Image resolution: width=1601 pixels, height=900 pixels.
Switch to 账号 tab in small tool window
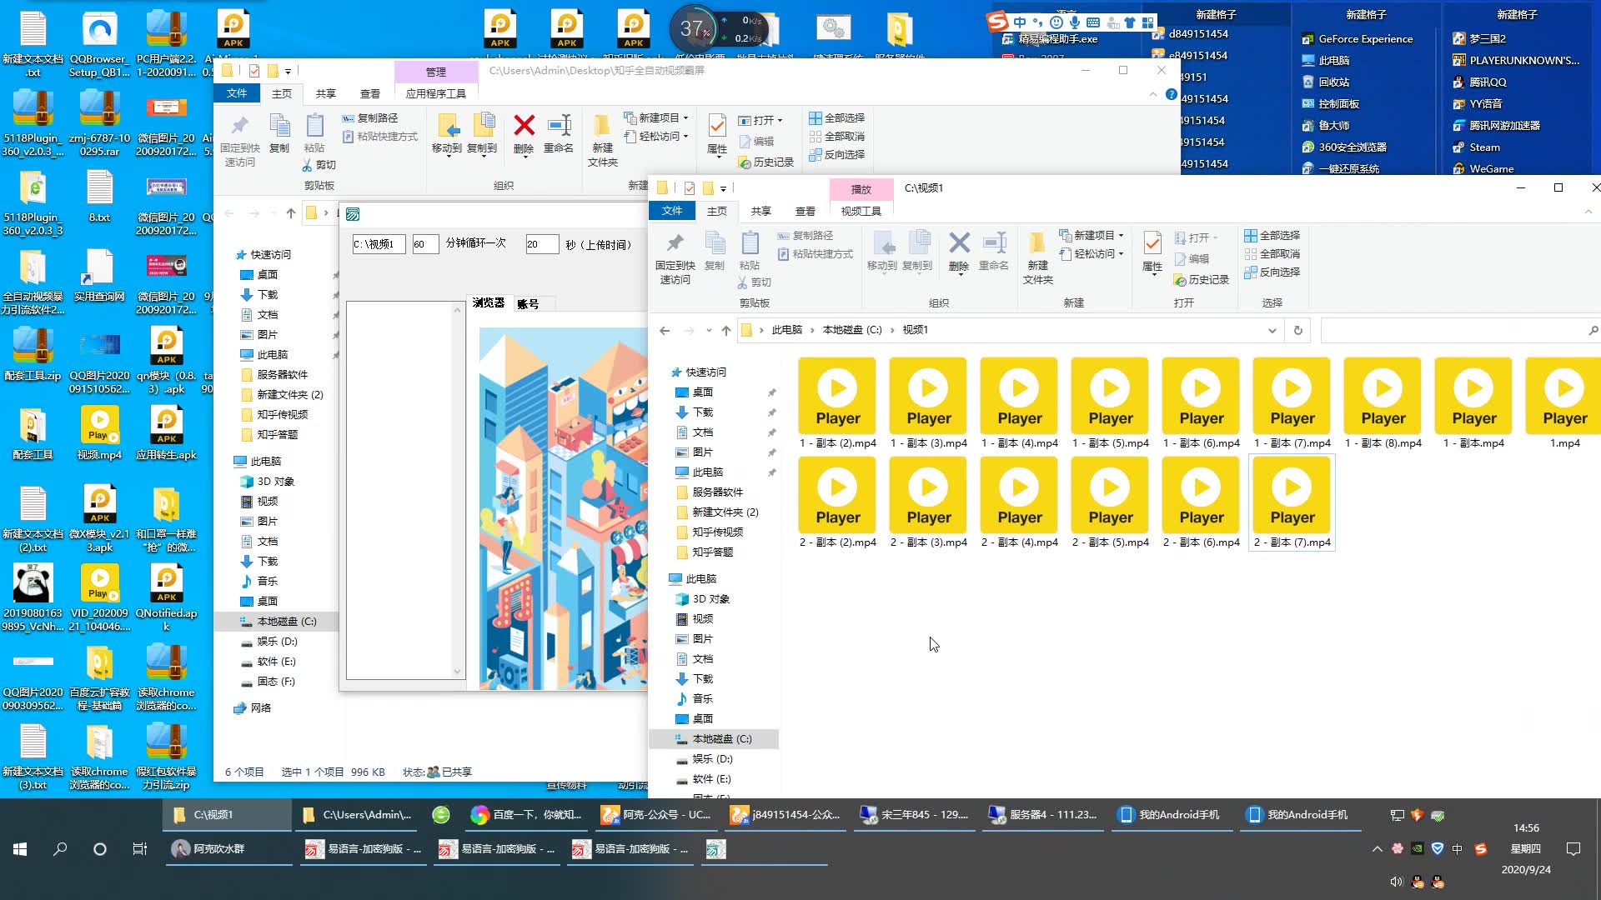527,303
